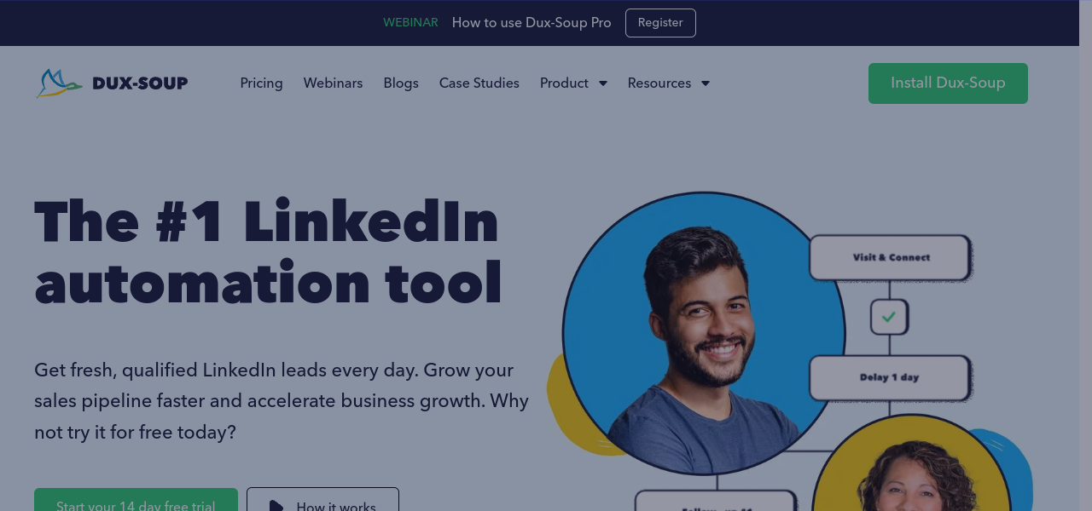Expand the Resources dropdown arrow
Viewport: 1092px width, 511px height.
705,83
